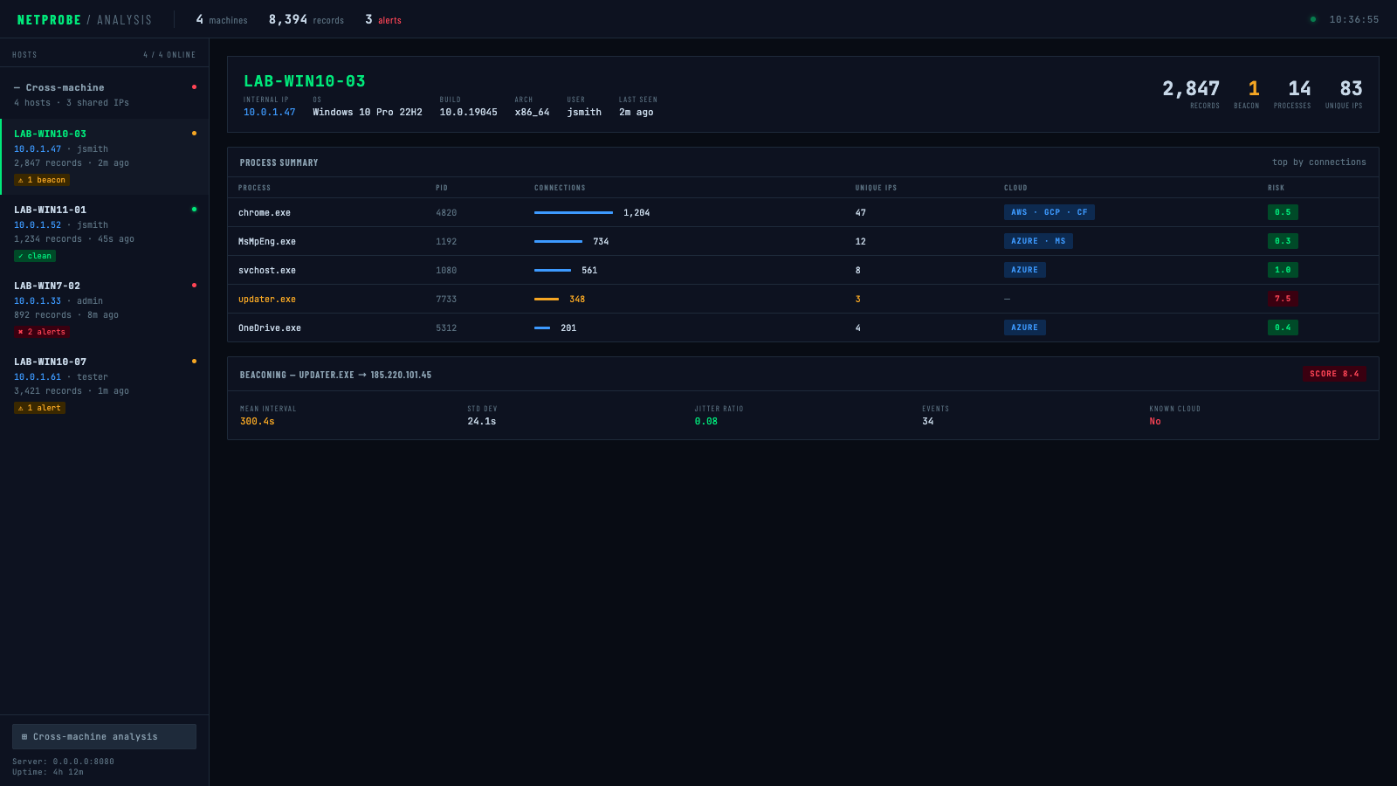Click the NETPROBE logo
The height and width of the screenshot is (786, 1397).
49,19
